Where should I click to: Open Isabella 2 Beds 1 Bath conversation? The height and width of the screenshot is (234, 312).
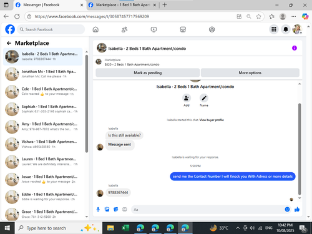pyautogui.click(x=43, y=57)
